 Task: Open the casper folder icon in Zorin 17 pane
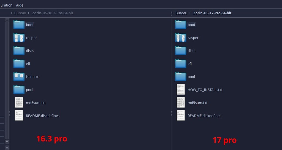(181, 37)
